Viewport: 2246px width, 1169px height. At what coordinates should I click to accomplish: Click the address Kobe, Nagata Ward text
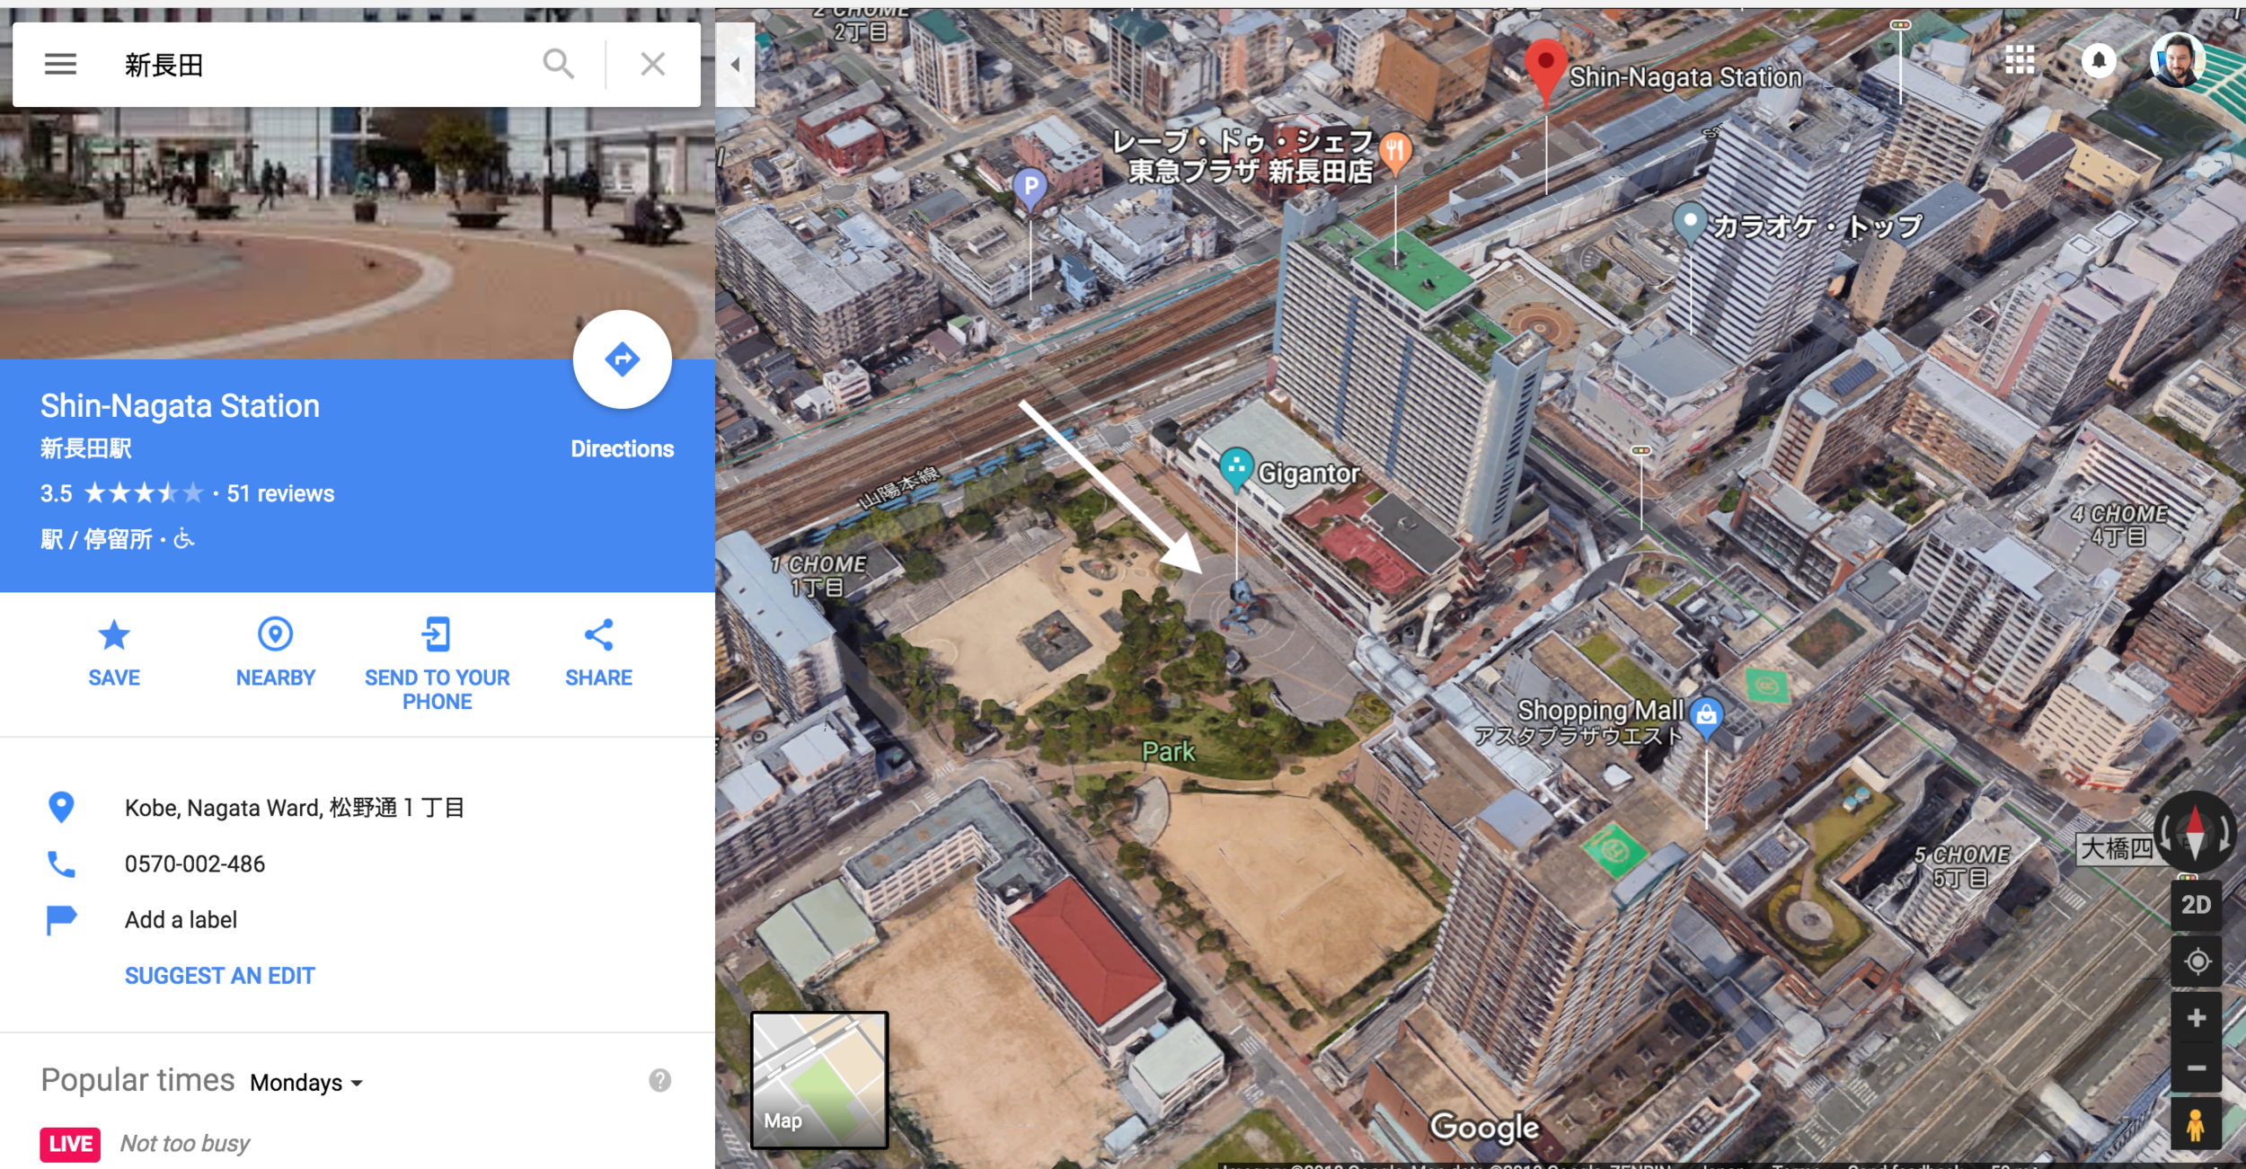point(294,808)
